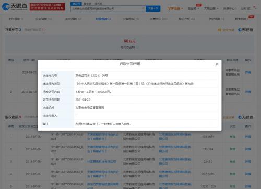This screenshot has width=261, height=189.
Task: Expand the 百宝箱 dropdown
Action: pyautogui.click(x=193, y=8)
